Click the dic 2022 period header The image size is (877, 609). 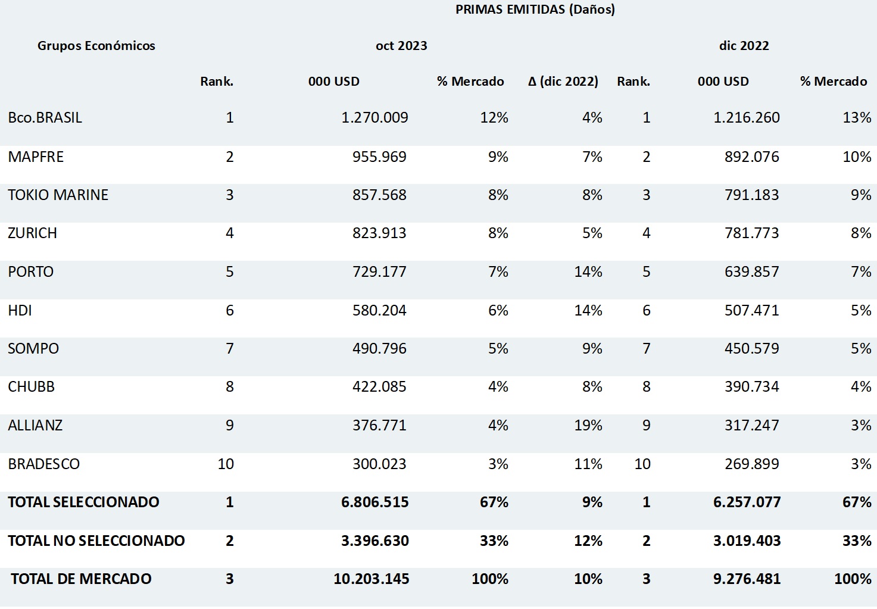(x=744, y=46)
